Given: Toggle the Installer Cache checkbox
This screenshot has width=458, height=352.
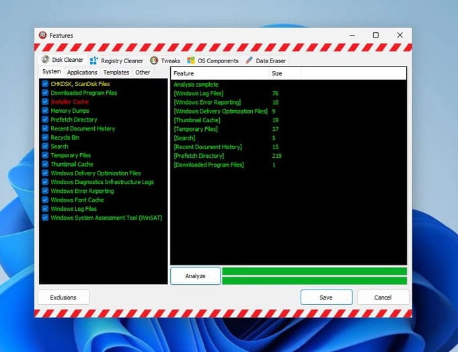Looking at the screenshot, I should tap(45, 102).
